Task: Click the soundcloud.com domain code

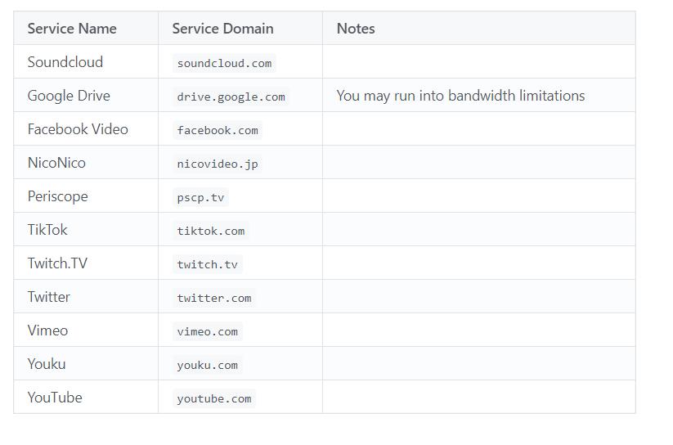Action: coord(224,63)
